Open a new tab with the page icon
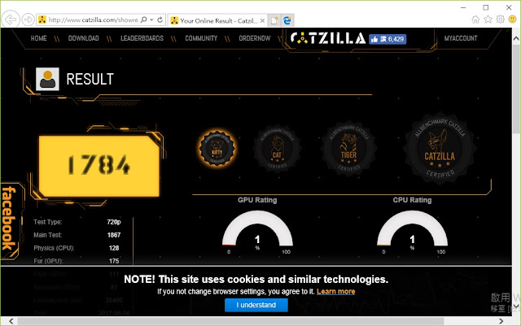521x326 pixels. pos(274,20)
